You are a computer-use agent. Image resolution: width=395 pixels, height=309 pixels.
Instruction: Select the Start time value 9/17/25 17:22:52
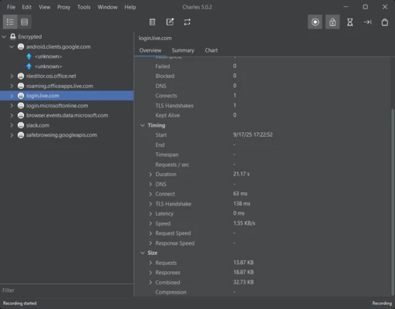[x=253, y=134]
